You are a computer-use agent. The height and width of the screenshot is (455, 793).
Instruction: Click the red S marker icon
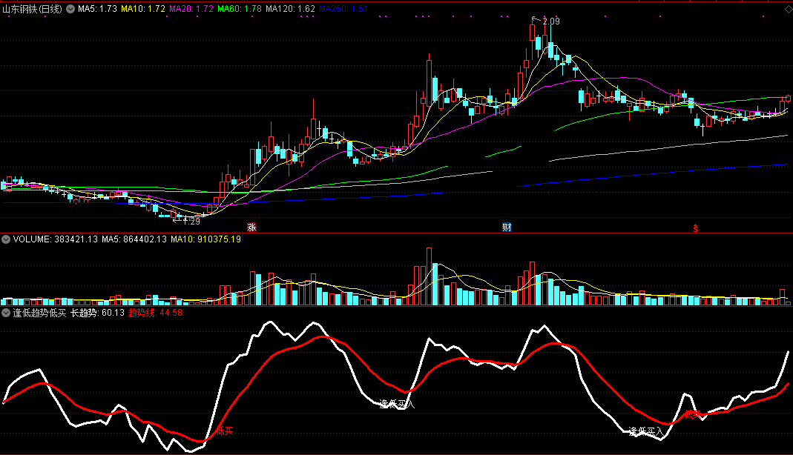pos(695,228)
